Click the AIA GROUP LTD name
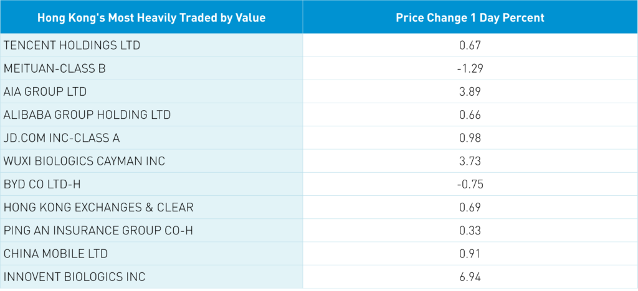638x291 pixels. point(45,92)
